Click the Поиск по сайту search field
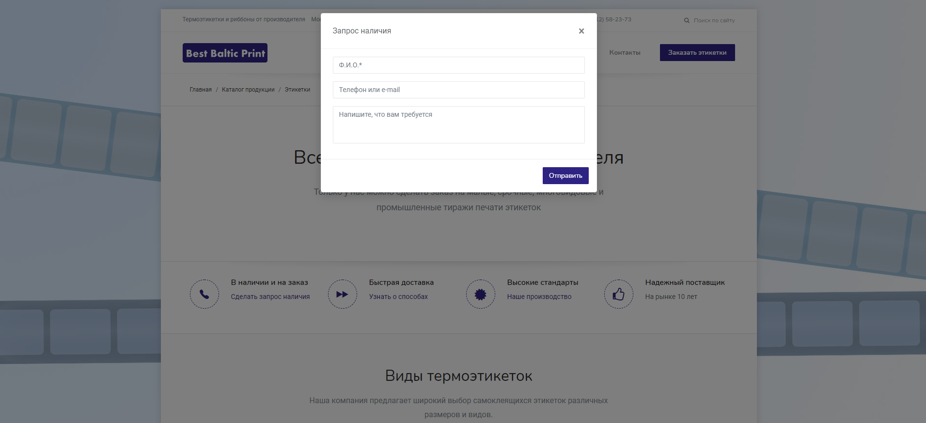The width and height of the screenshot is (926, 423). pos(714,20)
